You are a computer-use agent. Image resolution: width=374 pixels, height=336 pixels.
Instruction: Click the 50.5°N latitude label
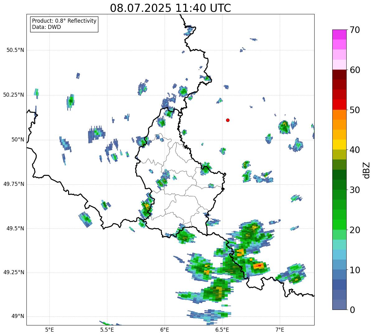pyautogui.click(x=15, y=50)
